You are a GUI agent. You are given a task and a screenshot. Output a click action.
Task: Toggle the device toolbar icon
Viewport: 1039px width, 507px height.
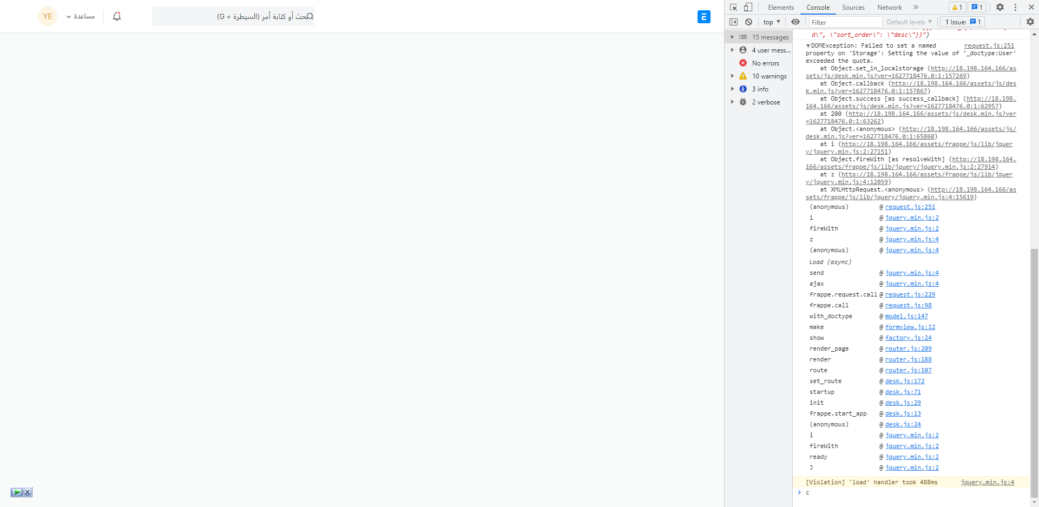(748, 7)
